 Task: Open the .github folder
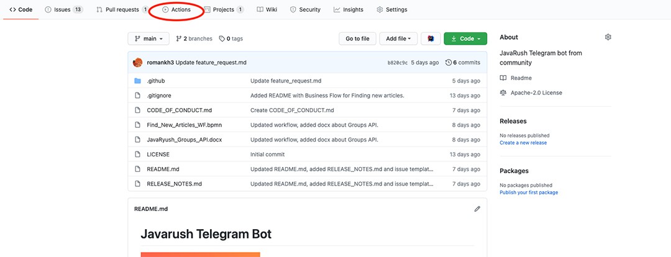(x=156, y=81)
